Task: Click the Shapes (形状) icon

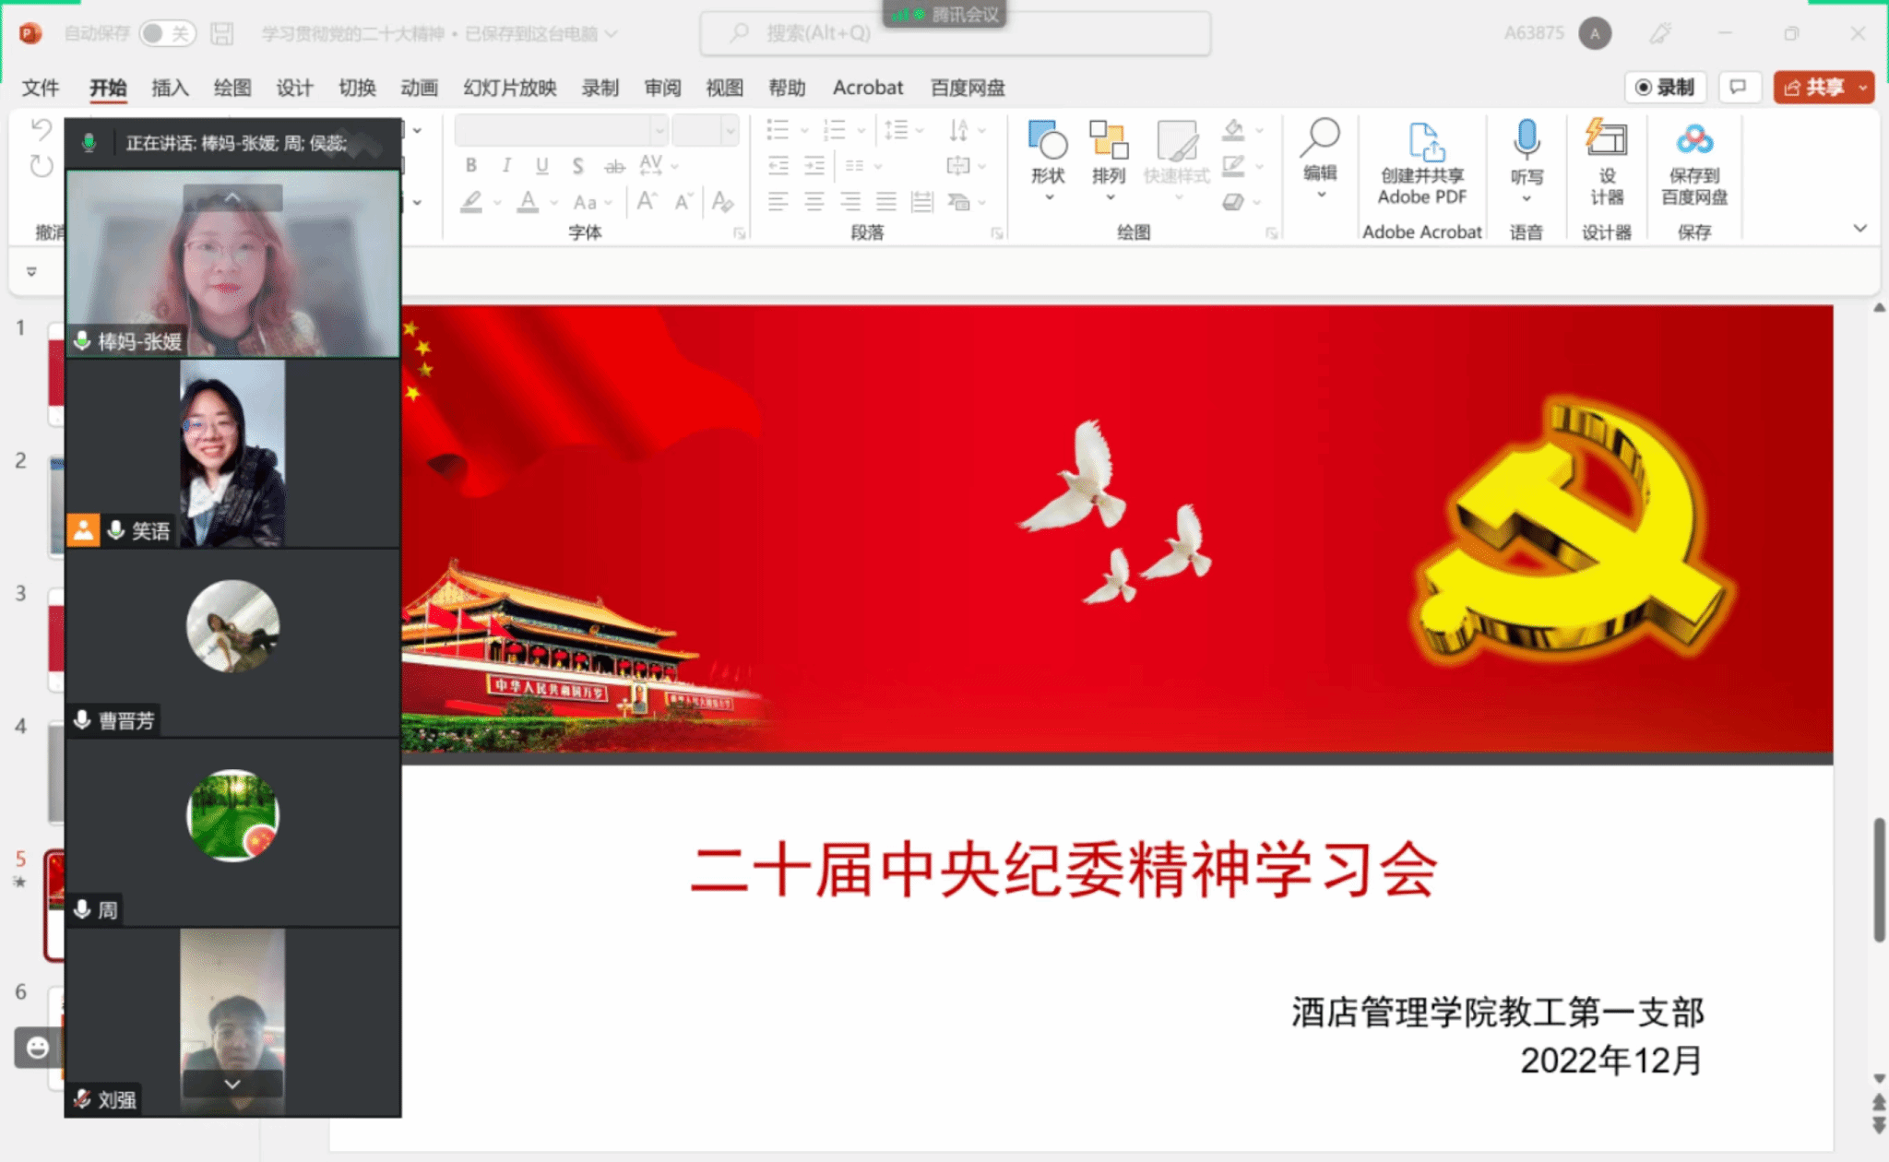Action: 1048,141
